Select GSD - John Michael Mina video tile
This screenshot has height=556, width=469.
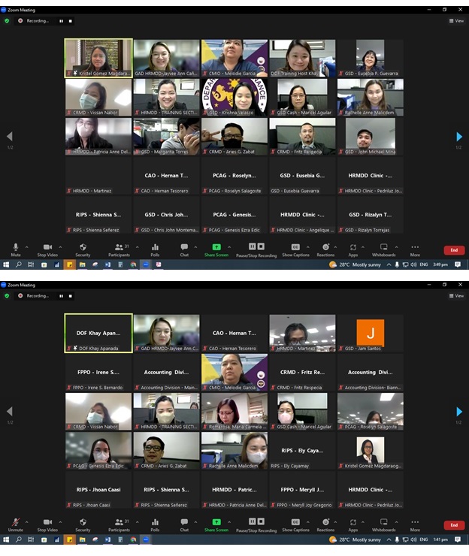tap(370, 137)
